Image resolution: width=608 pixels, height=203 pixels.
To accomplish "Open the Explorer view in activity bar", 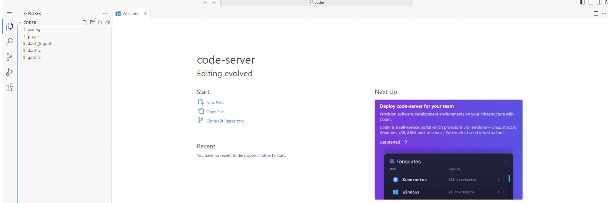I will [10, 27].
